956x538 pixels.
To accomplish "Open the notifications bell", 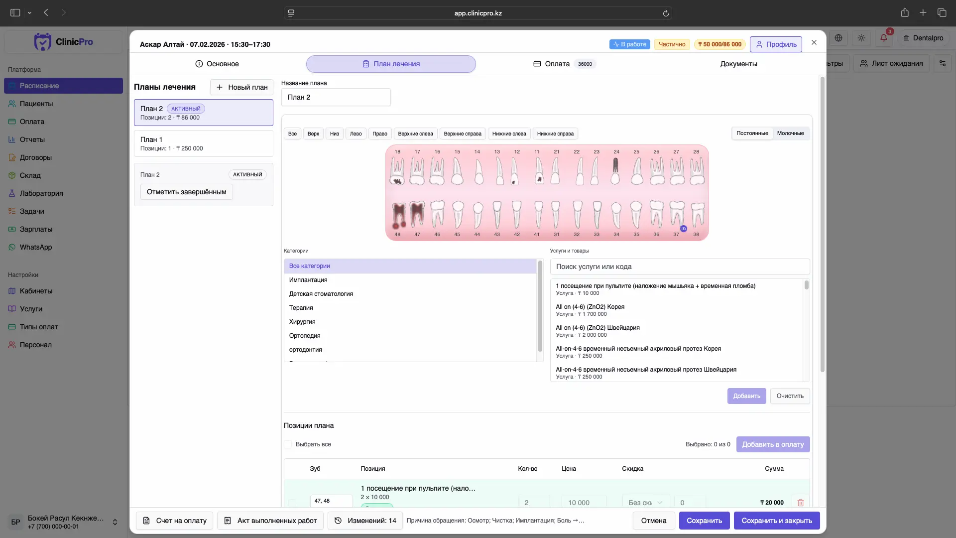I will coord(884,38).
